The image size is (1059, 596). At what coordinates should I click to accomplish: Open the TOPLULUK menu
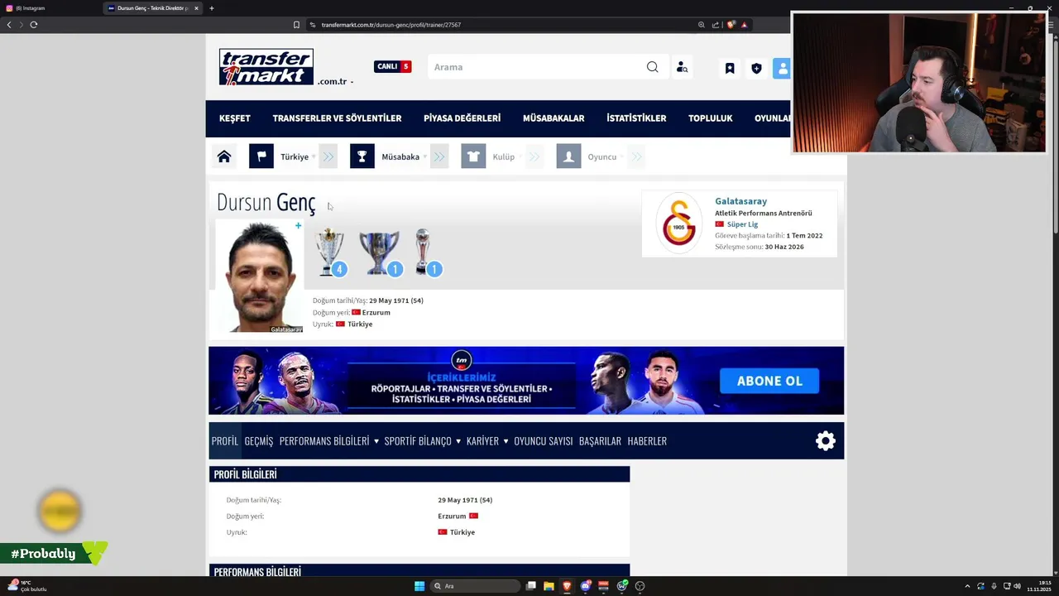pos(711,118)
